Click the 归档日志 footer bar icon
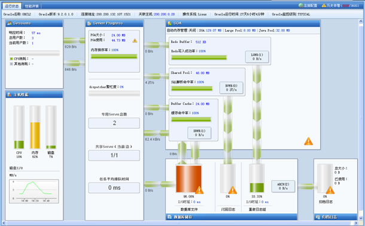 pos(318,217)
